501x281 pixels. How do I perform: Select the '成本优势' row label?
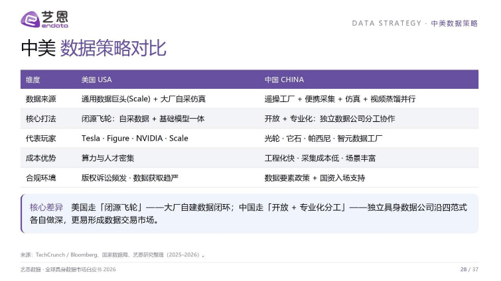(x=41, y=158)
